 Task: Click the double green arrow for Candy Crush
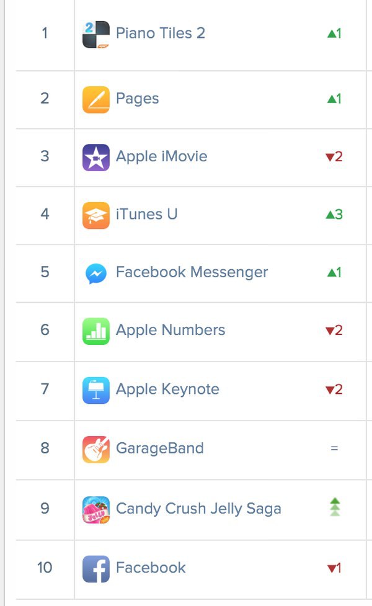pyautogui.click(x=334, y=507)
